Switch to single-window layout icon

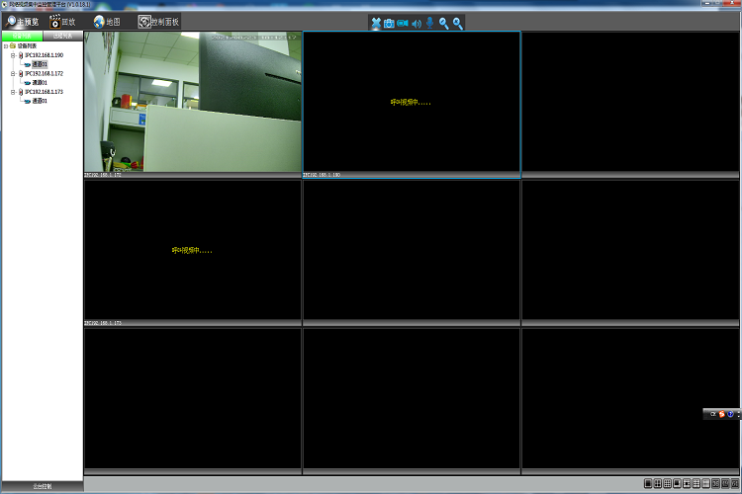648,483
